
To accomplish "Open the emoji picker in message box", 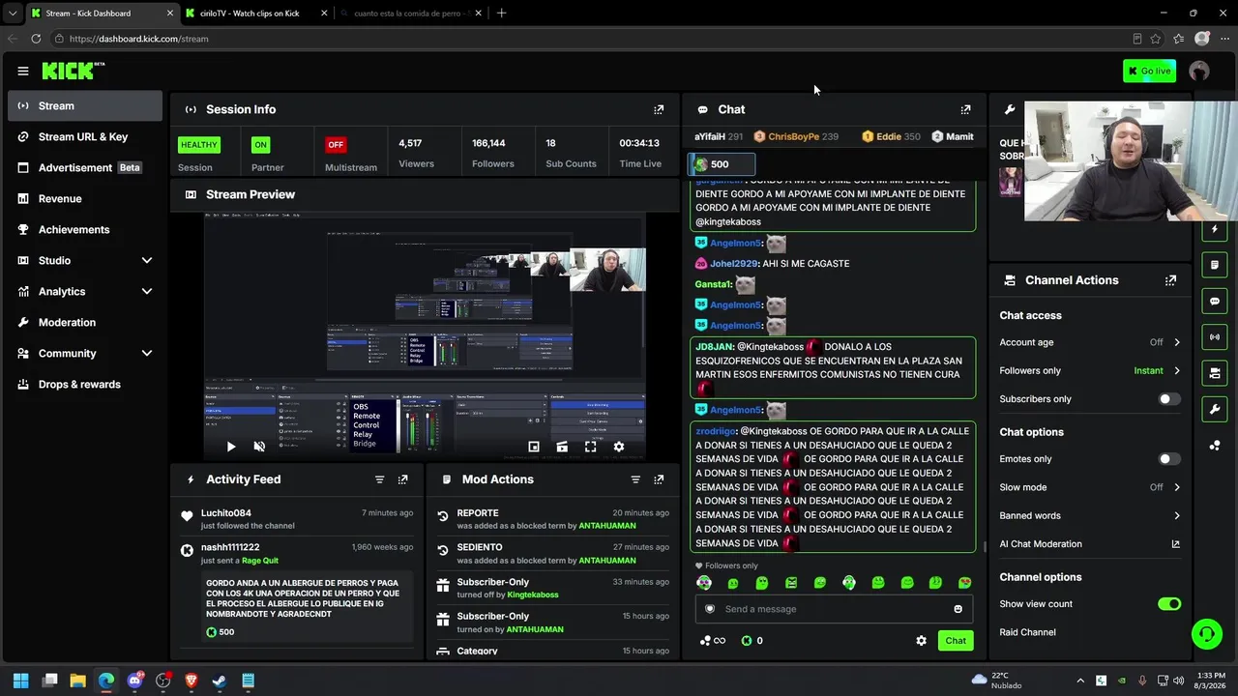I will [958, 609].
